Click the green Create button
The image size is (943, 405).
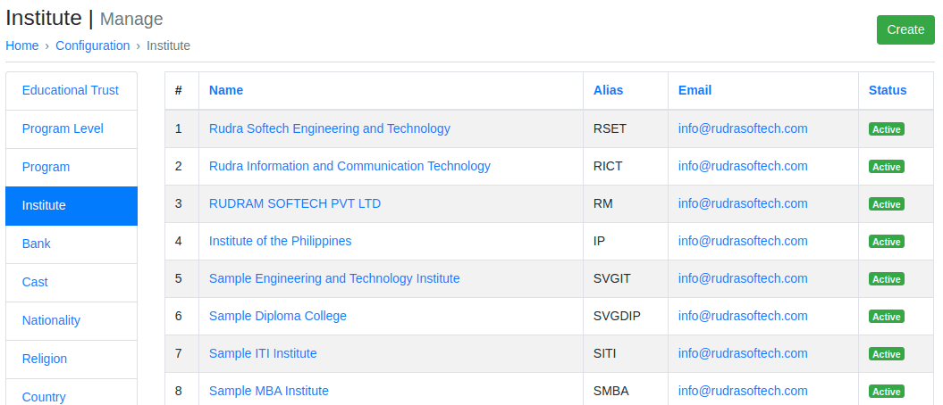tap(905, 29)
